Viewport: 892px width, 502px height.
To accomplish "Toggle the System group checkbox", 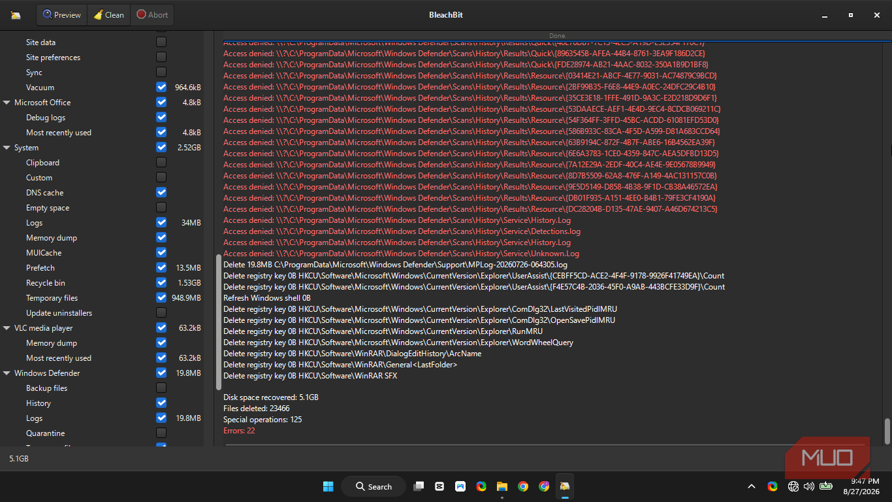I will 161,147.
